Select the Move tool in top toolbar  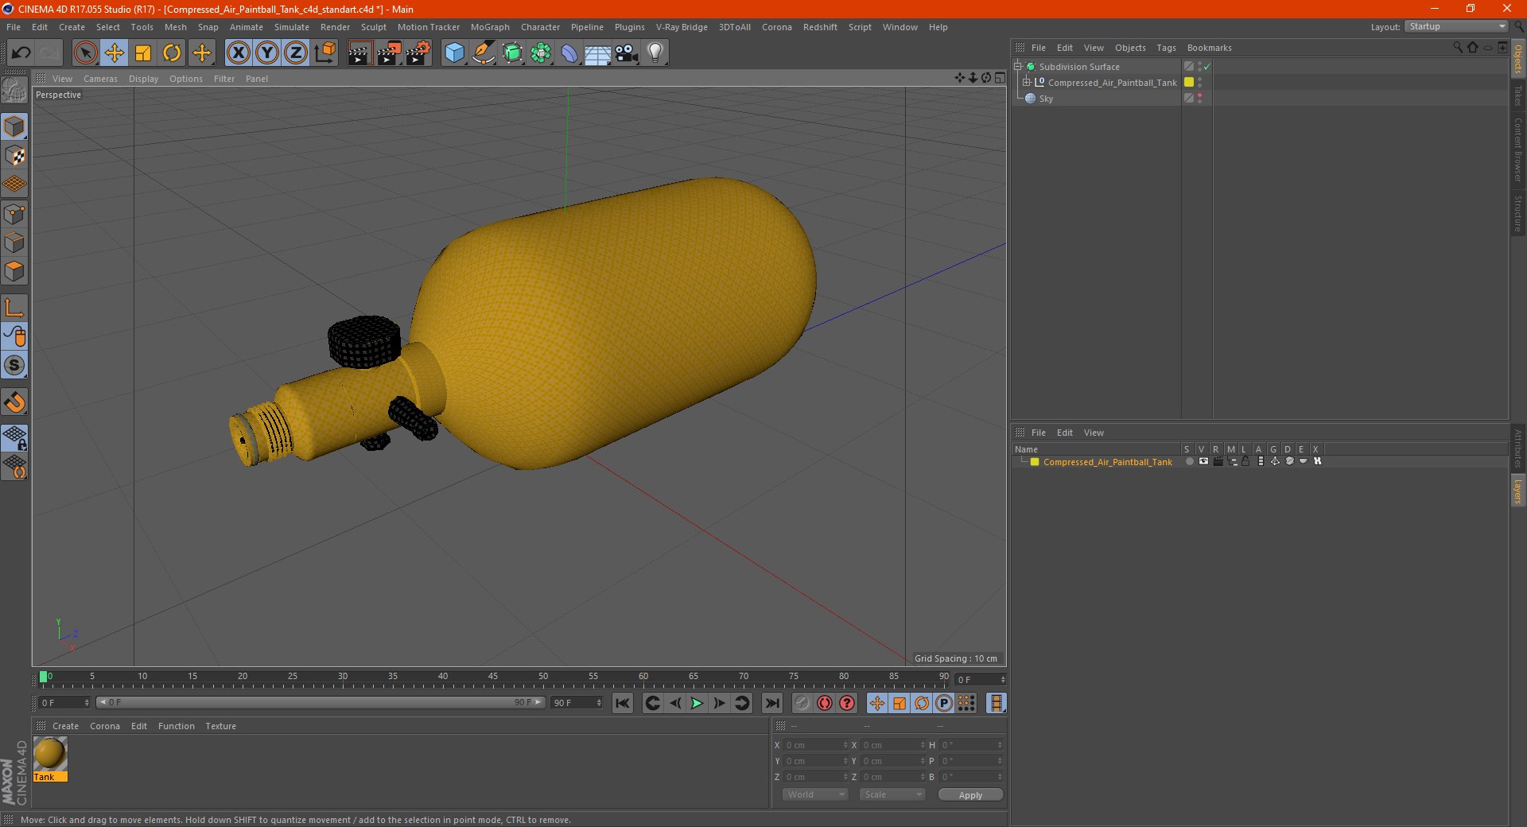tap(114, 53)
